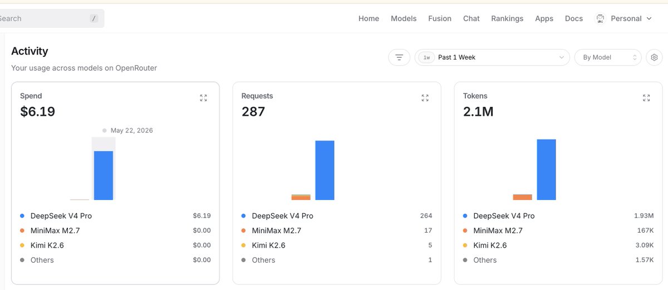Open the Personal account menu chevron

tap(649, 18)
